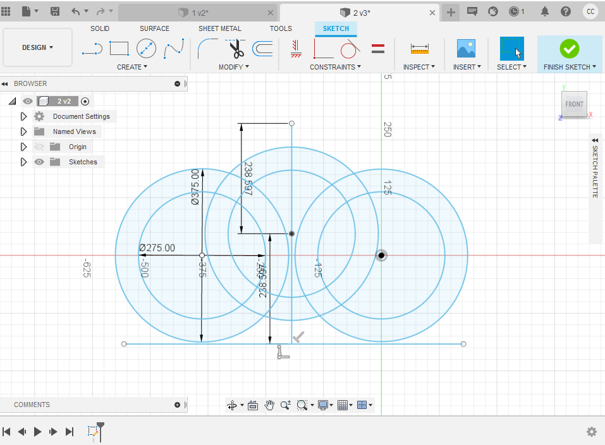The width and height of the screenshot is (605, 445).
Task: Switch to the SHEET METAL tab
Action: (220, 28)
